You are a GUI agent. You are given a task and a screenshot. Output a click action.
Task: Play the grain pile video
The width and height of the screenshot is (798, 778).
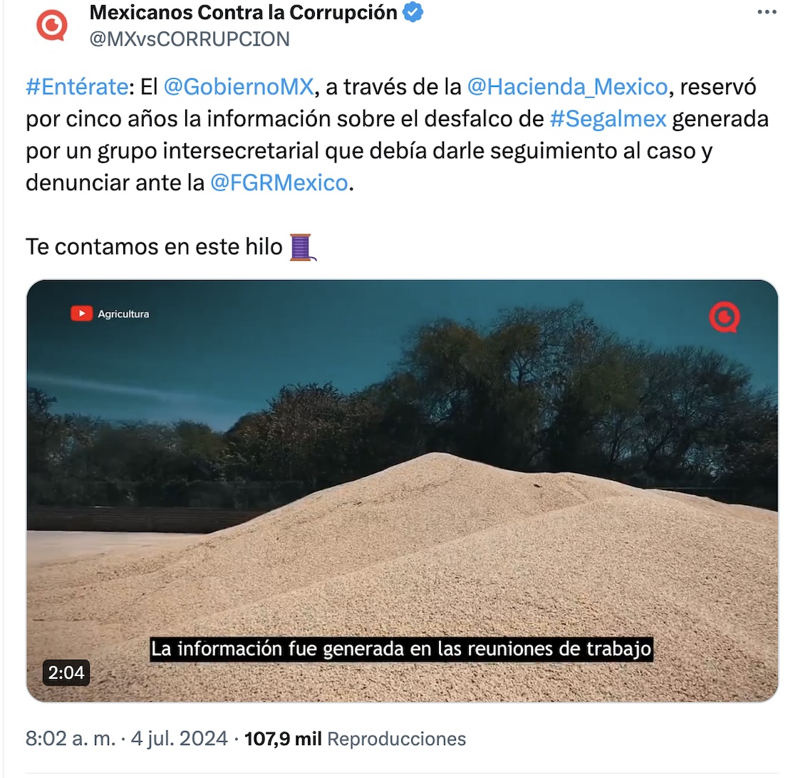[402, 490]
